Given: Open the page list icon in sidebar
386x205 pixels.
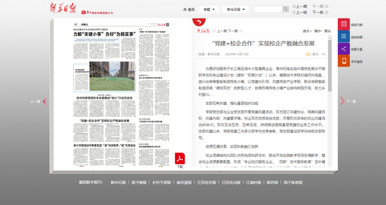Looking at the screenshot, I should (x=344, y=36).
